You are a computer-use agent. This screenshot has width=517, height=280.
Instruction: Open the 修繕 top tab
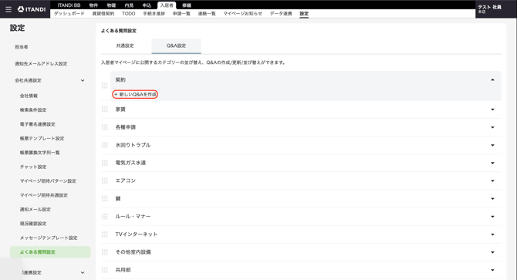187,5
